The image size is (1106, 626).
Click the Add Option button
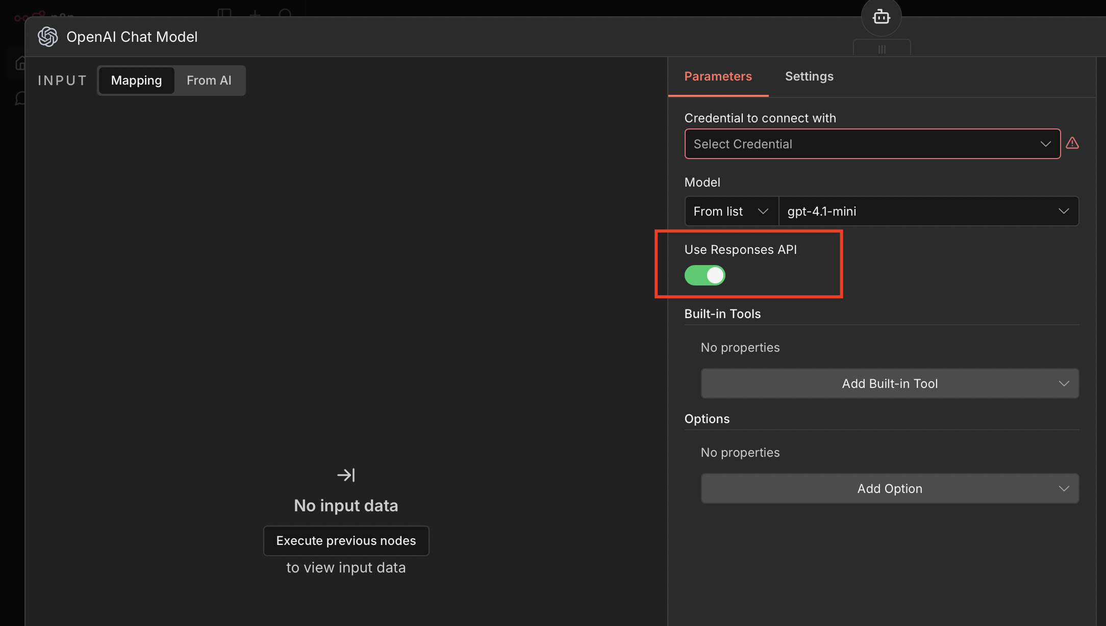889,488
